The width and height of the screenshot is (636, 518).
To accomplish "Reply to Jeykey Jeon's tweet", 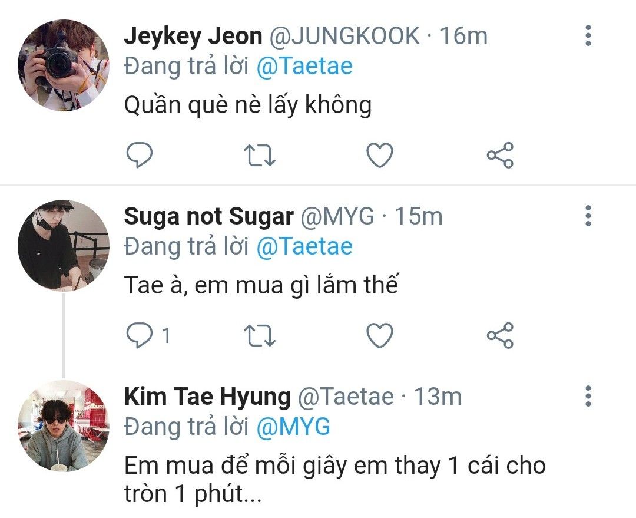I will click(x=140, y=156).
